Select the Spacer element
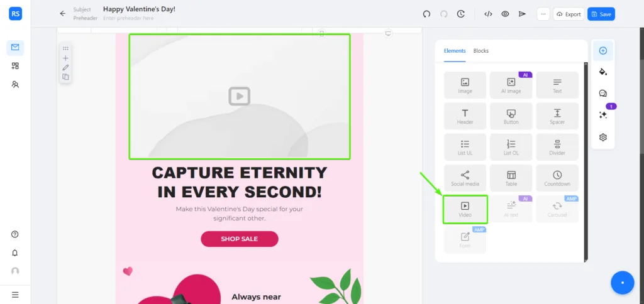 click(x=557, y=116)
